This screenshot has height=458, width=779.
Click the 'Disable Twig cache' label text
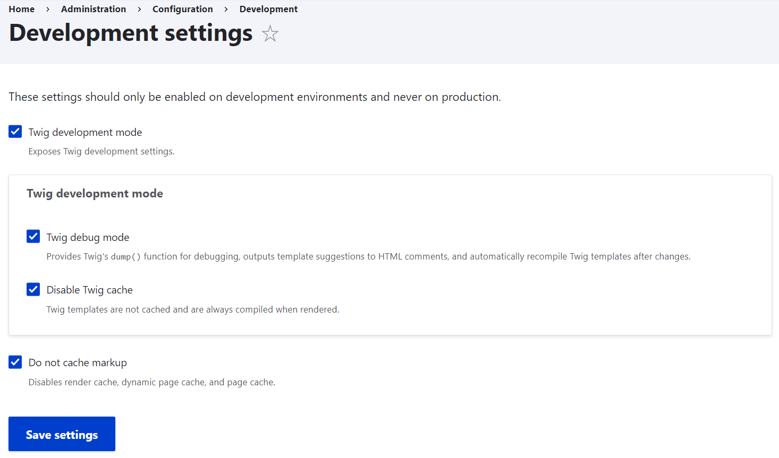[x=89, y=289]
